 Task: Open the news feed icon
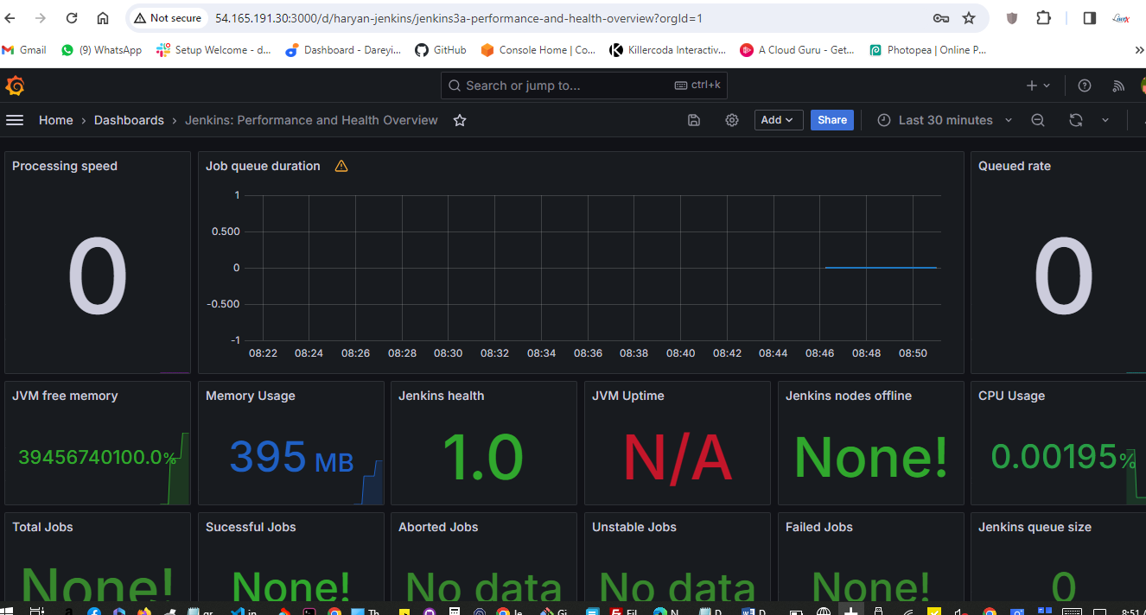tap(1118, 86)
